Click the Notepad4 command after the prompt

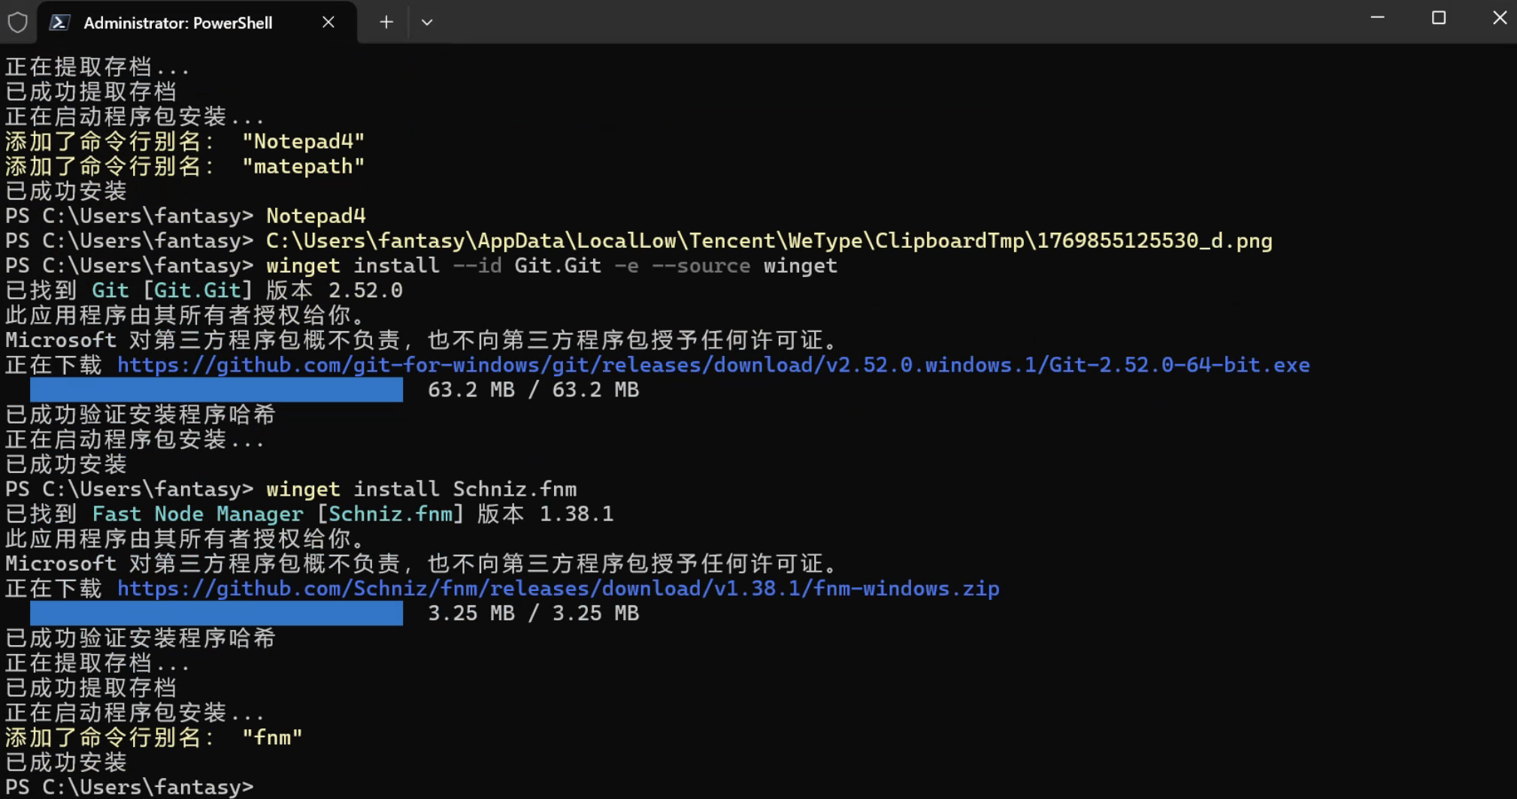(316, 216)
